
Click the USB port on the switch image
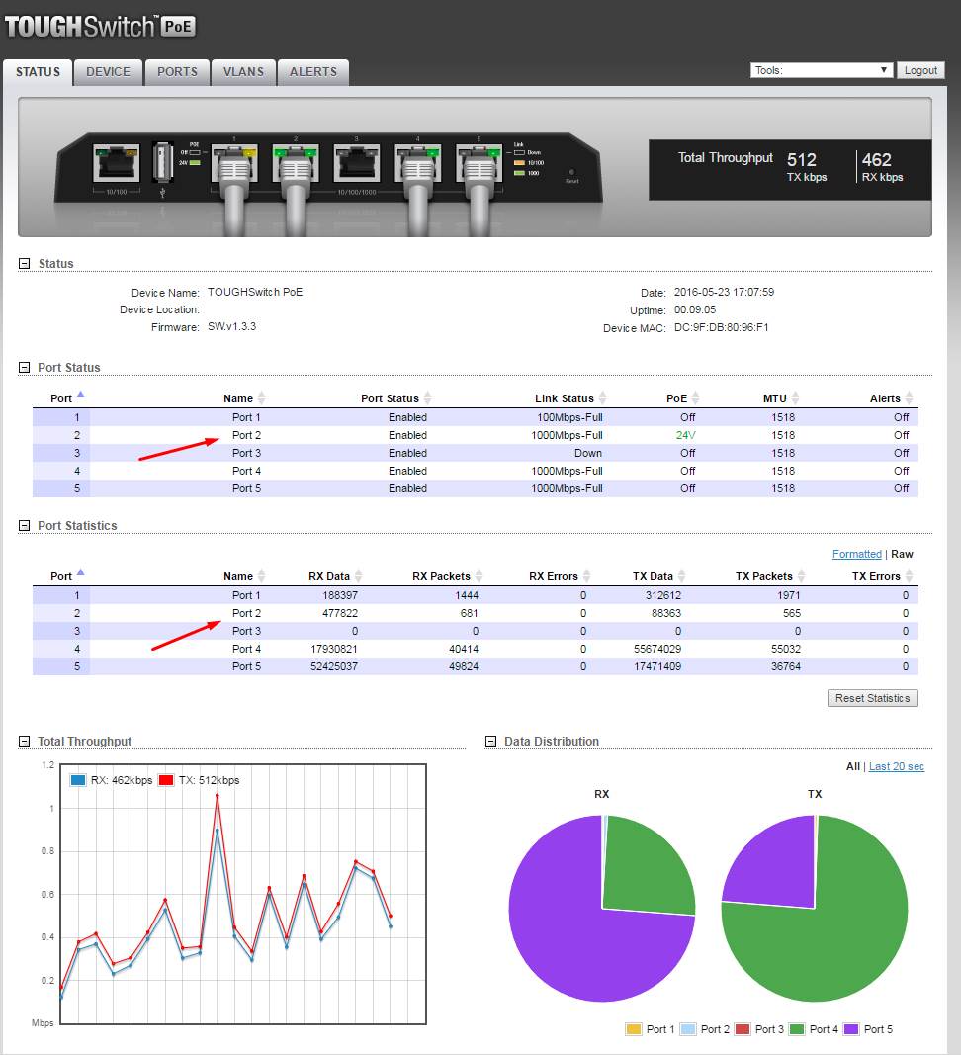(x=164, y=163)
